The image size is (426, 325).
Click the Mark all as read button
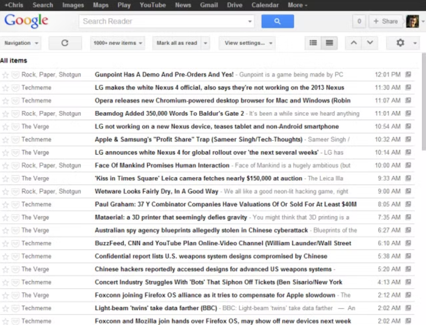pyautogui.click(x=177, y=43)
